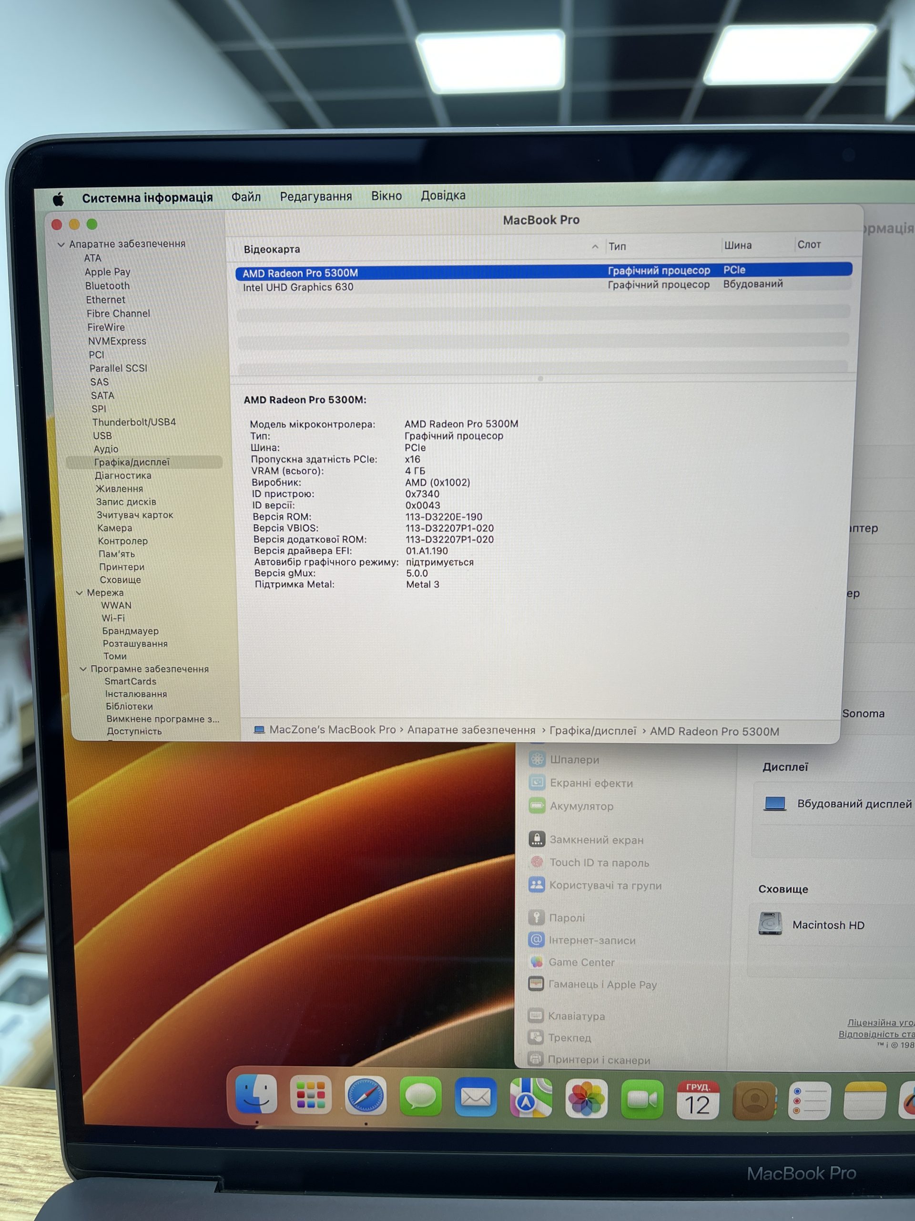Click Апаратне забезпечення in path bar

(472, 730)
